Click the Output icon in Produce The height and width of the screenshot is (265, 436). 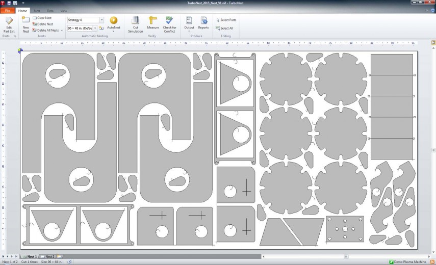click(x=189, y=24)
